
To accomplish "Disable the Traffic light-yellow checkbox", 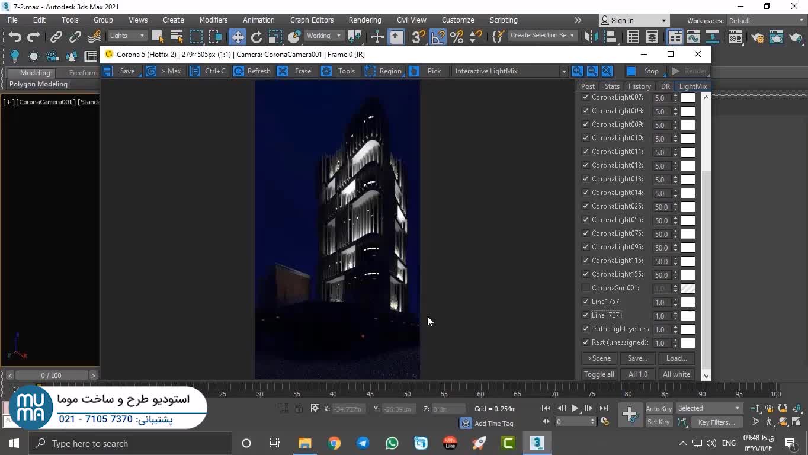I will 586,329.
